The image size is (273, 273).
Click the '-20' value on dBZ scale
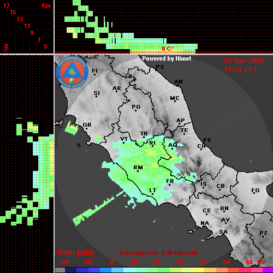tap(64, 262)
